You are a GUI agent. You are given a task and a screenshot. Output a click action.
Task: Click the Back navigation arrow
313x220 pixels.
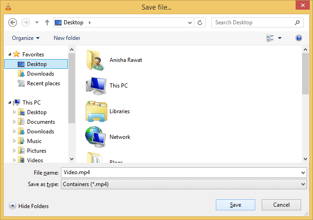click(12, 22)
